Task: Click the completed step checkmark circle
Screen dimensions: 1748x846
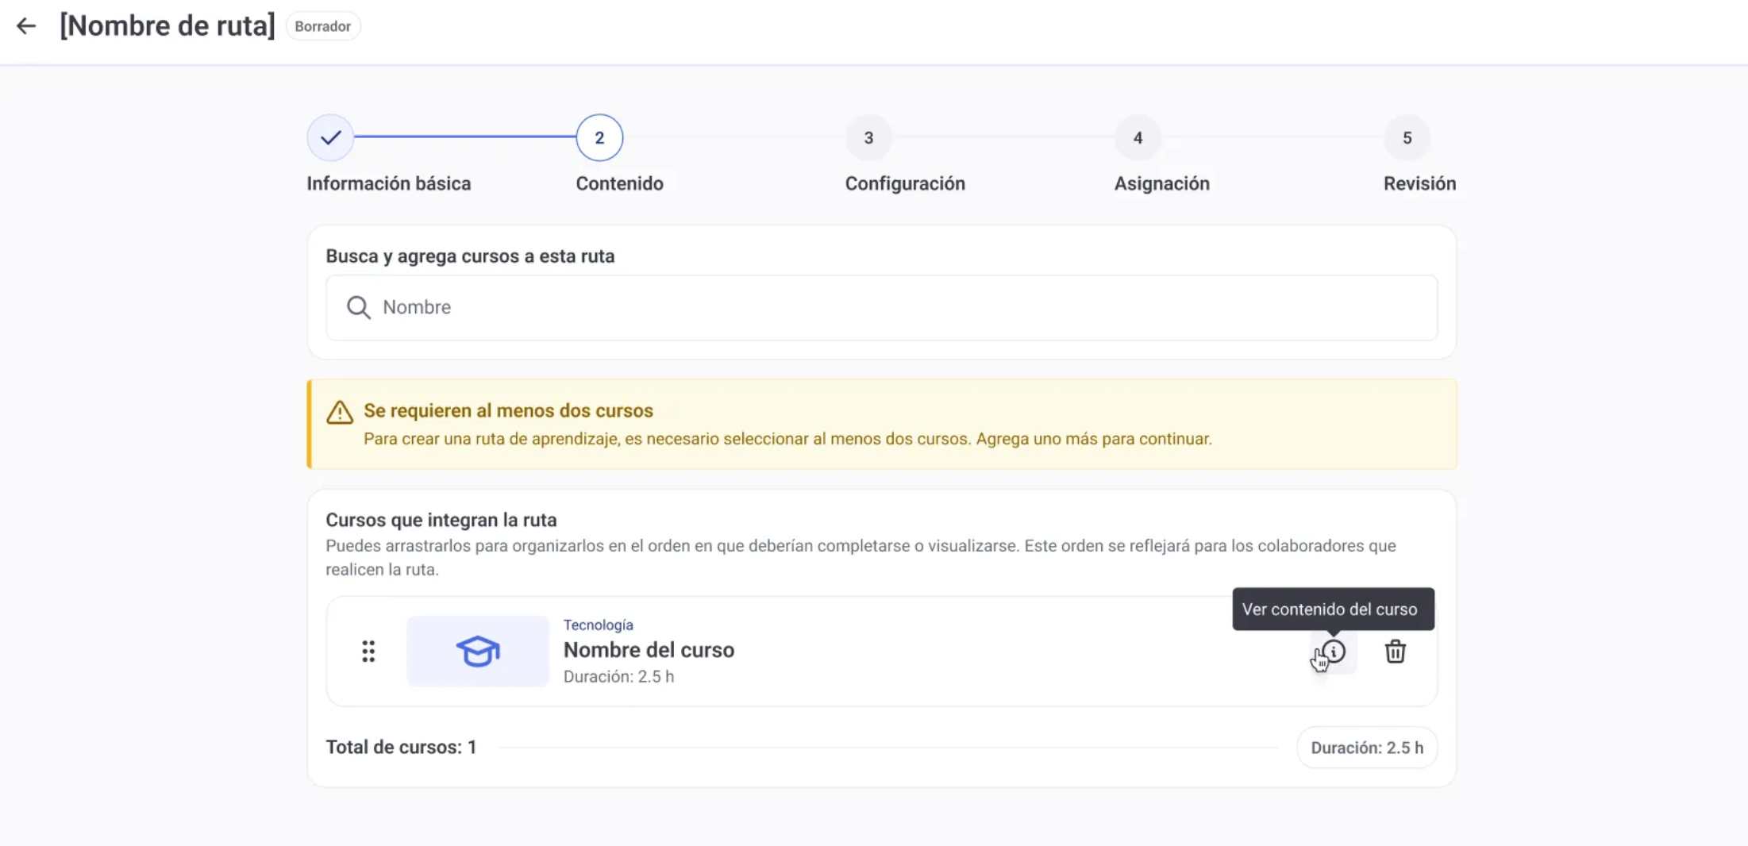Action: coord(330,138)
